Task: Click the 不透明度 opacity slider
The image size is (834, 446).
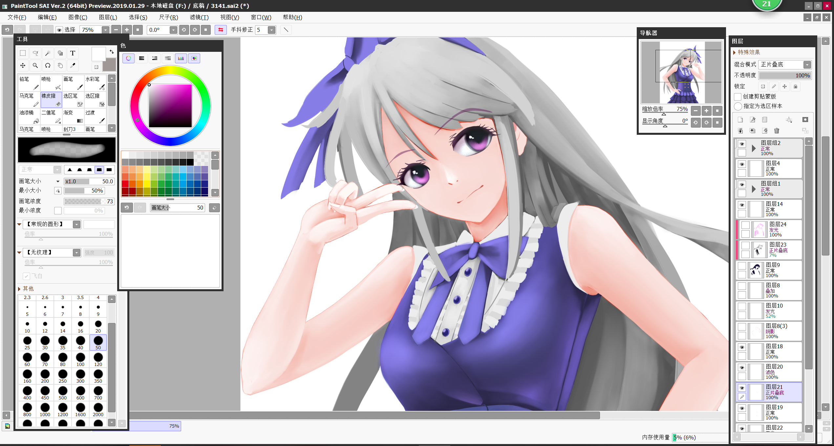Action: point(784,75)
